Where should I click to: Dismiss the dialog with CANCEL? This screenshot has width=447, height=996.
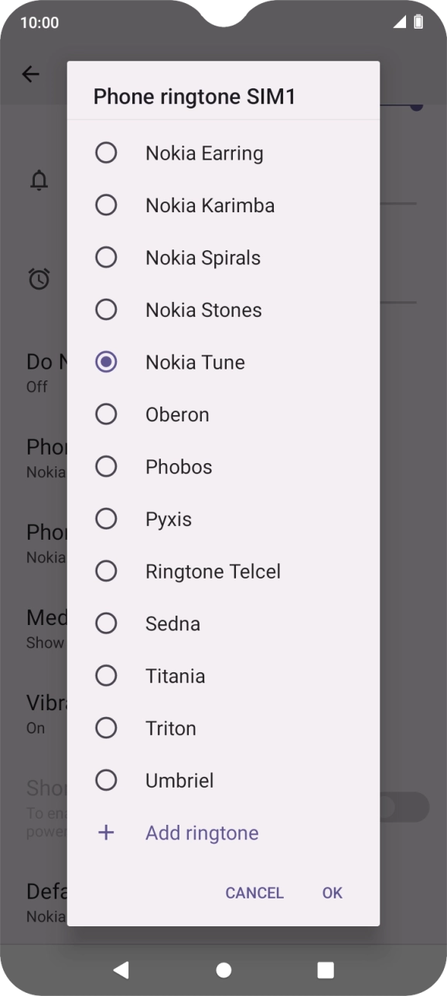click(x=254, y=892)
